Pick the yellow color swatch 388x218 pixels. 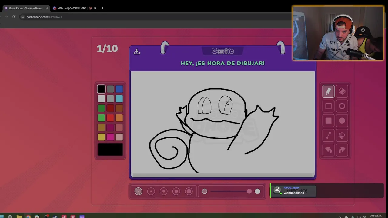[x=101, y=137]
